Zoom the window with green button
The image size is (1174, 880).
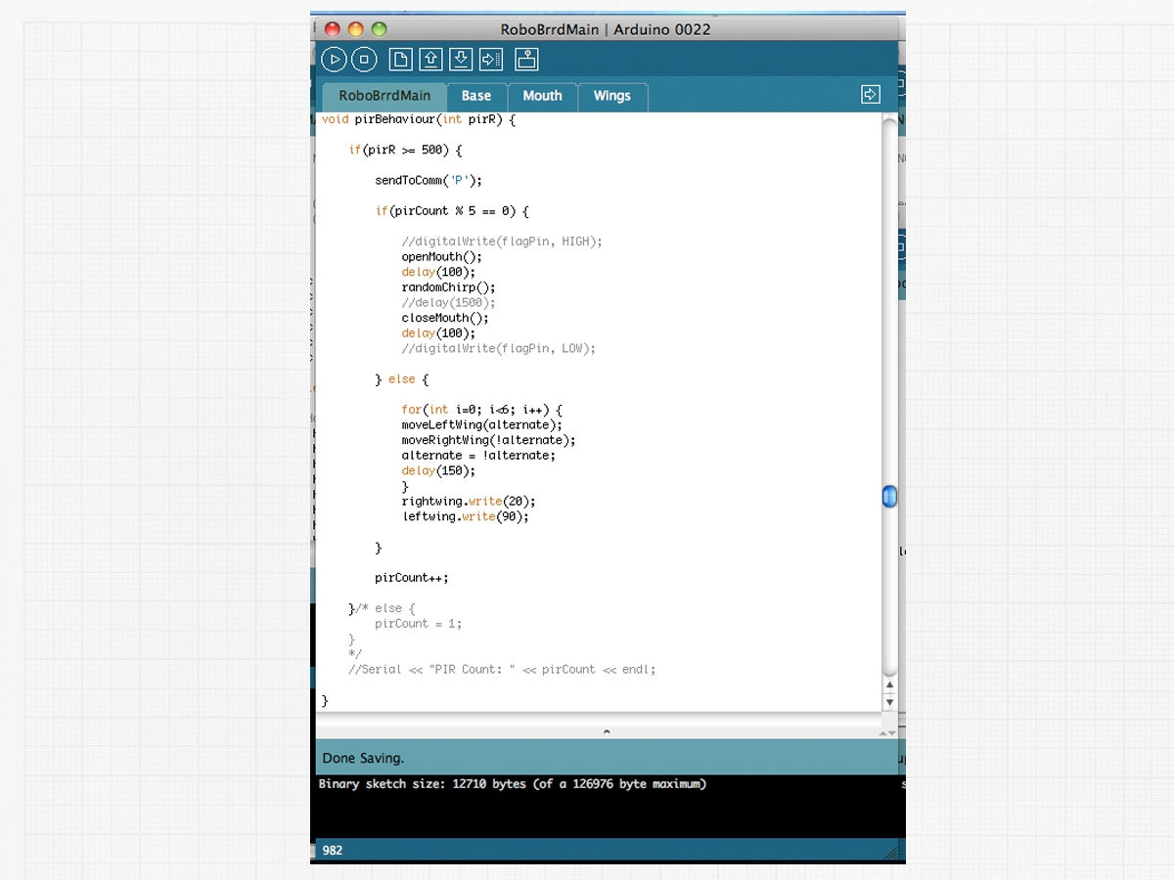click(x=379, y=29)
